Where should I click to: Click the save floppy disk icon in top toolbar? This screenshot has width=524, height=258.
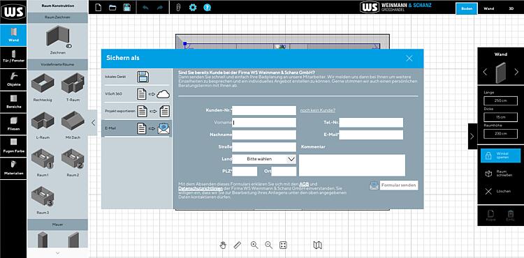tap(126, 8)
